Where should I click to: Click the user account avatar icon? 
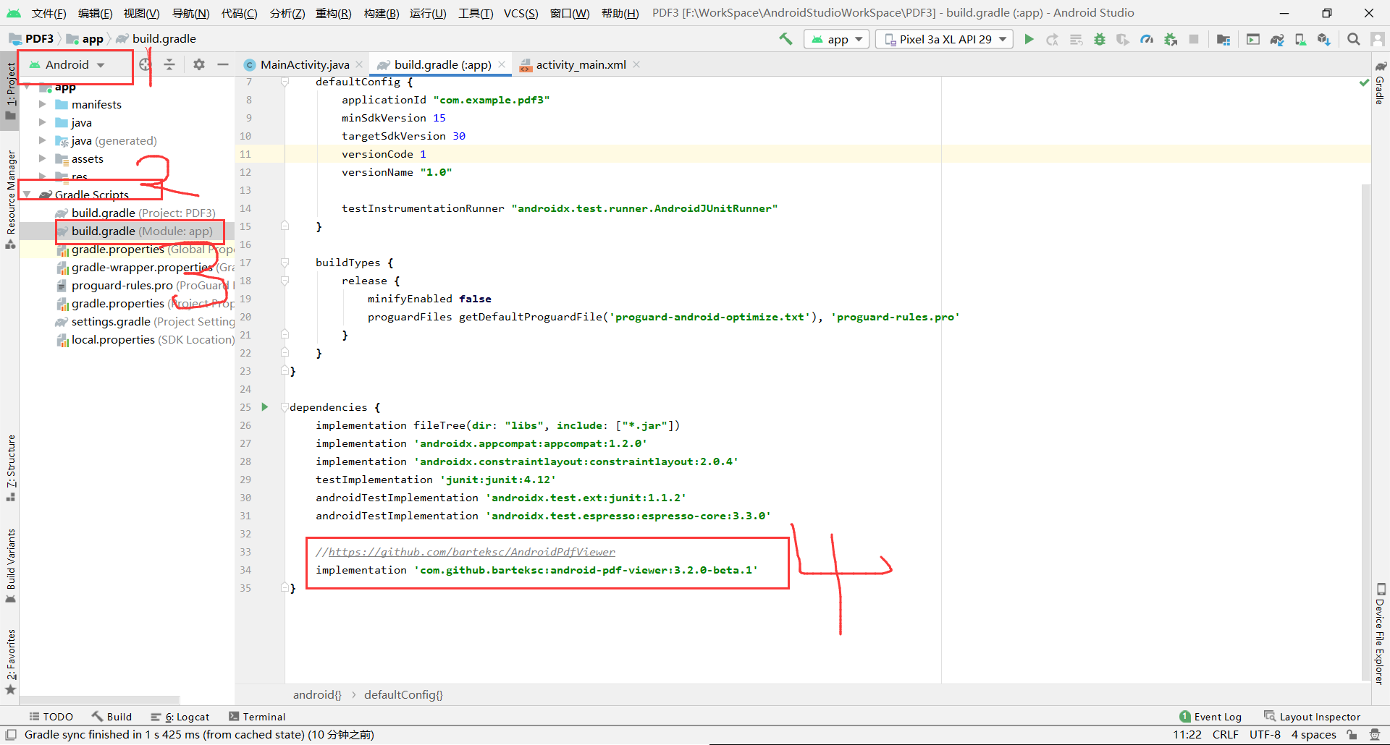tap(1378, 39)
